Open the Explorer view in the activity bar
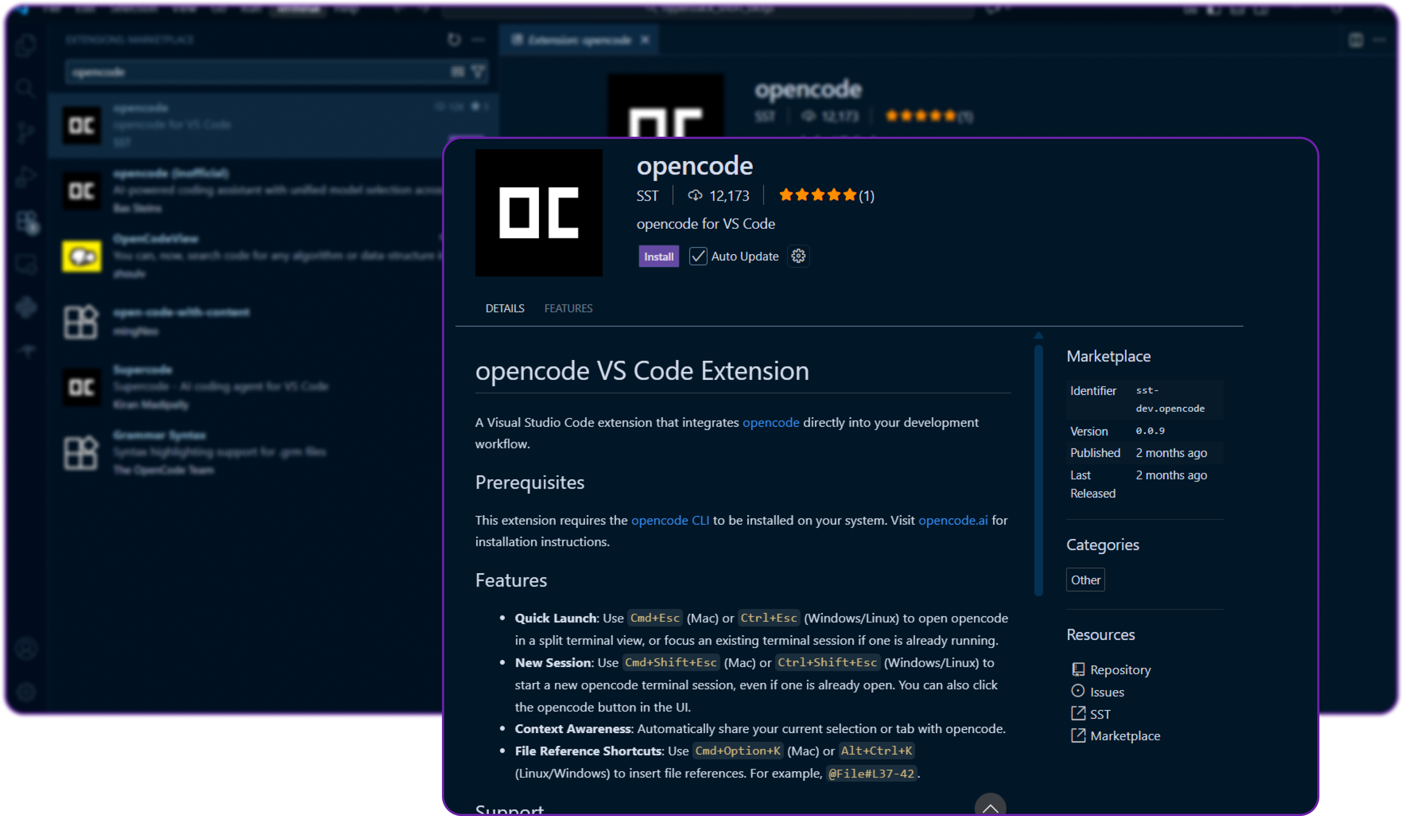The height and width of the screenshot is (816, 1403). click(x=25, y=46)
